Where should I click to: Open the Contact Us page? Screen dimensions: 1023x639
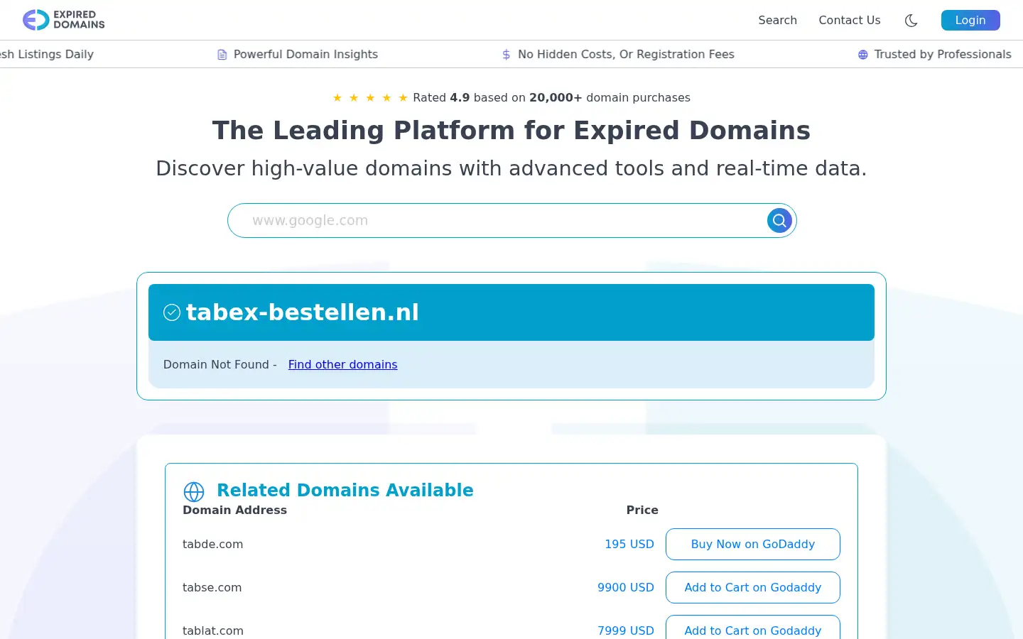point(849,21)
